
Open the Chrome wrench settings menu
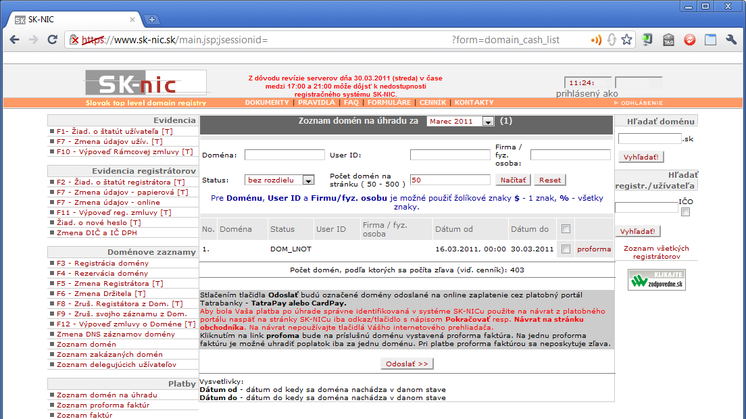(730, 40)
